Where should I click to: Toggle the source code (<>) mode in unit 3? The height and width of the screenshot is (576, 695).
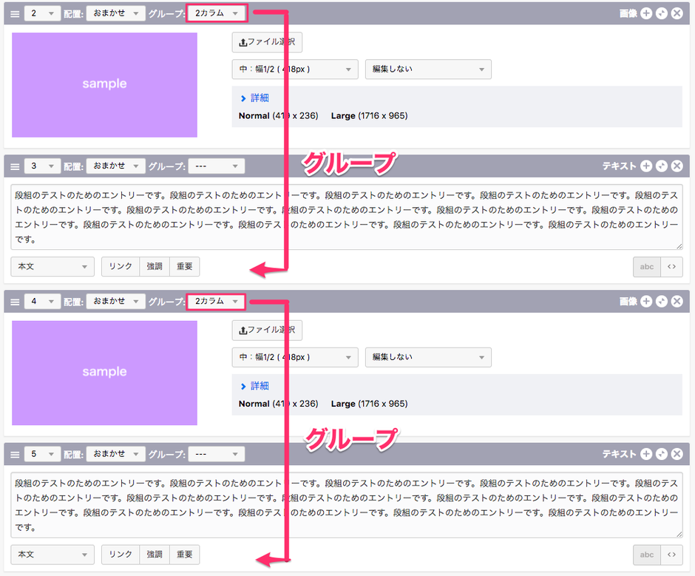click(671, 267)
